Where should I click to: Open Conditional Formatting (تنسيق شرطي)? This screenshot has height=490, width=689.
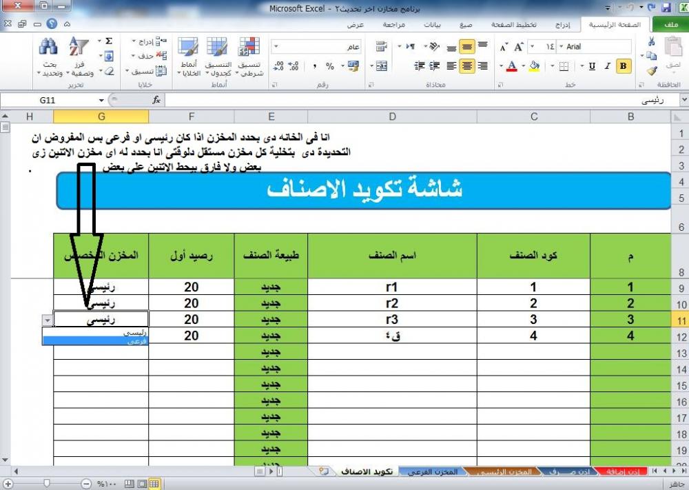249,57
